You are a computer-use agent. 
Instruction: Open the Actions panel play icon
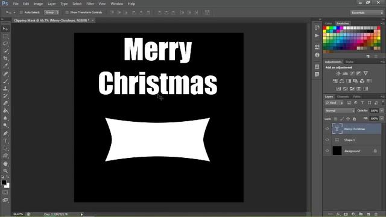317,36
